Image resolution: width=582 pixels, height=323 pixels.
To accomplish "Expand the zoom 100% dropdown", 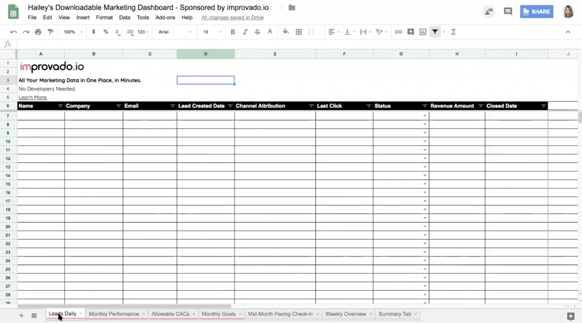I will [73, 32].
